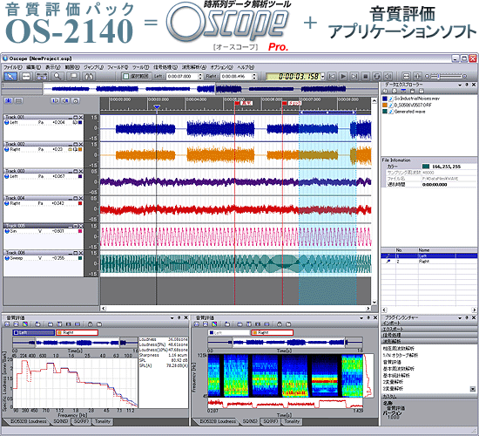Click the lock icon on Track 002
This screenshot has width=479, height=436.
71,149
